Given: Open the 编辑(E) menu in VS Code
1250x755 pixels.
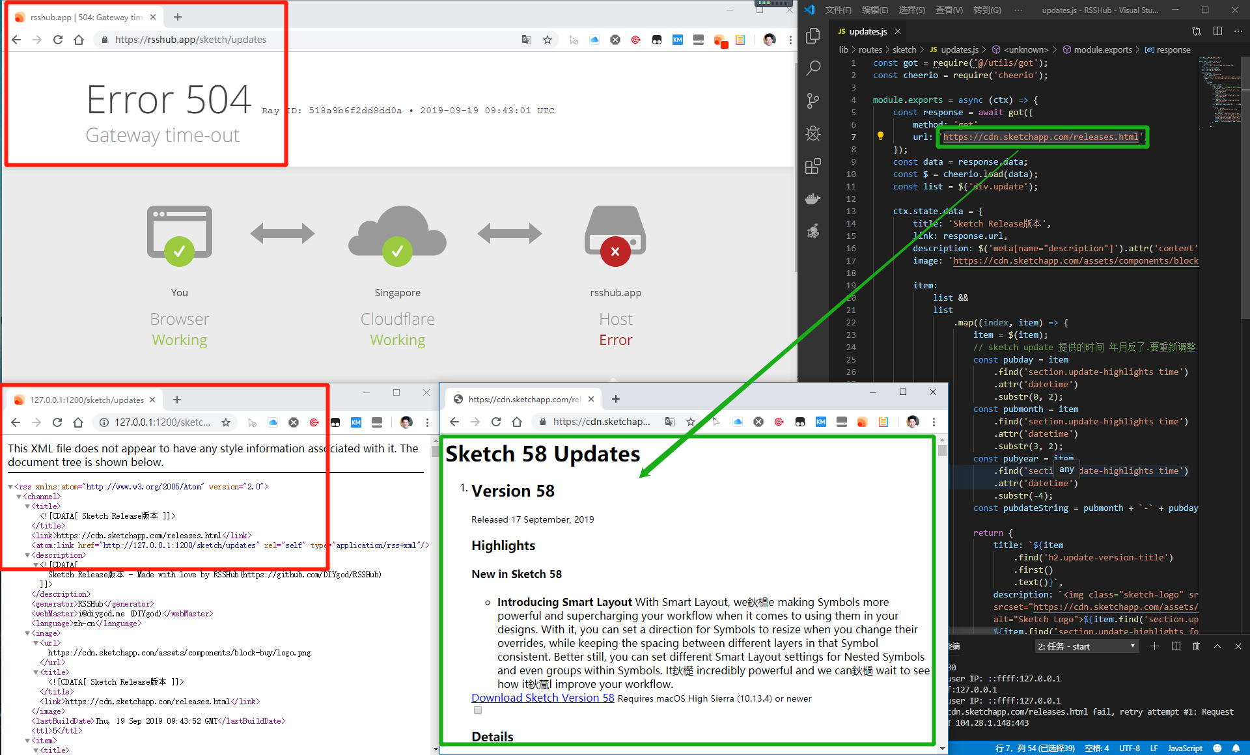Looking at the screenshot, I should pos(874,10).
